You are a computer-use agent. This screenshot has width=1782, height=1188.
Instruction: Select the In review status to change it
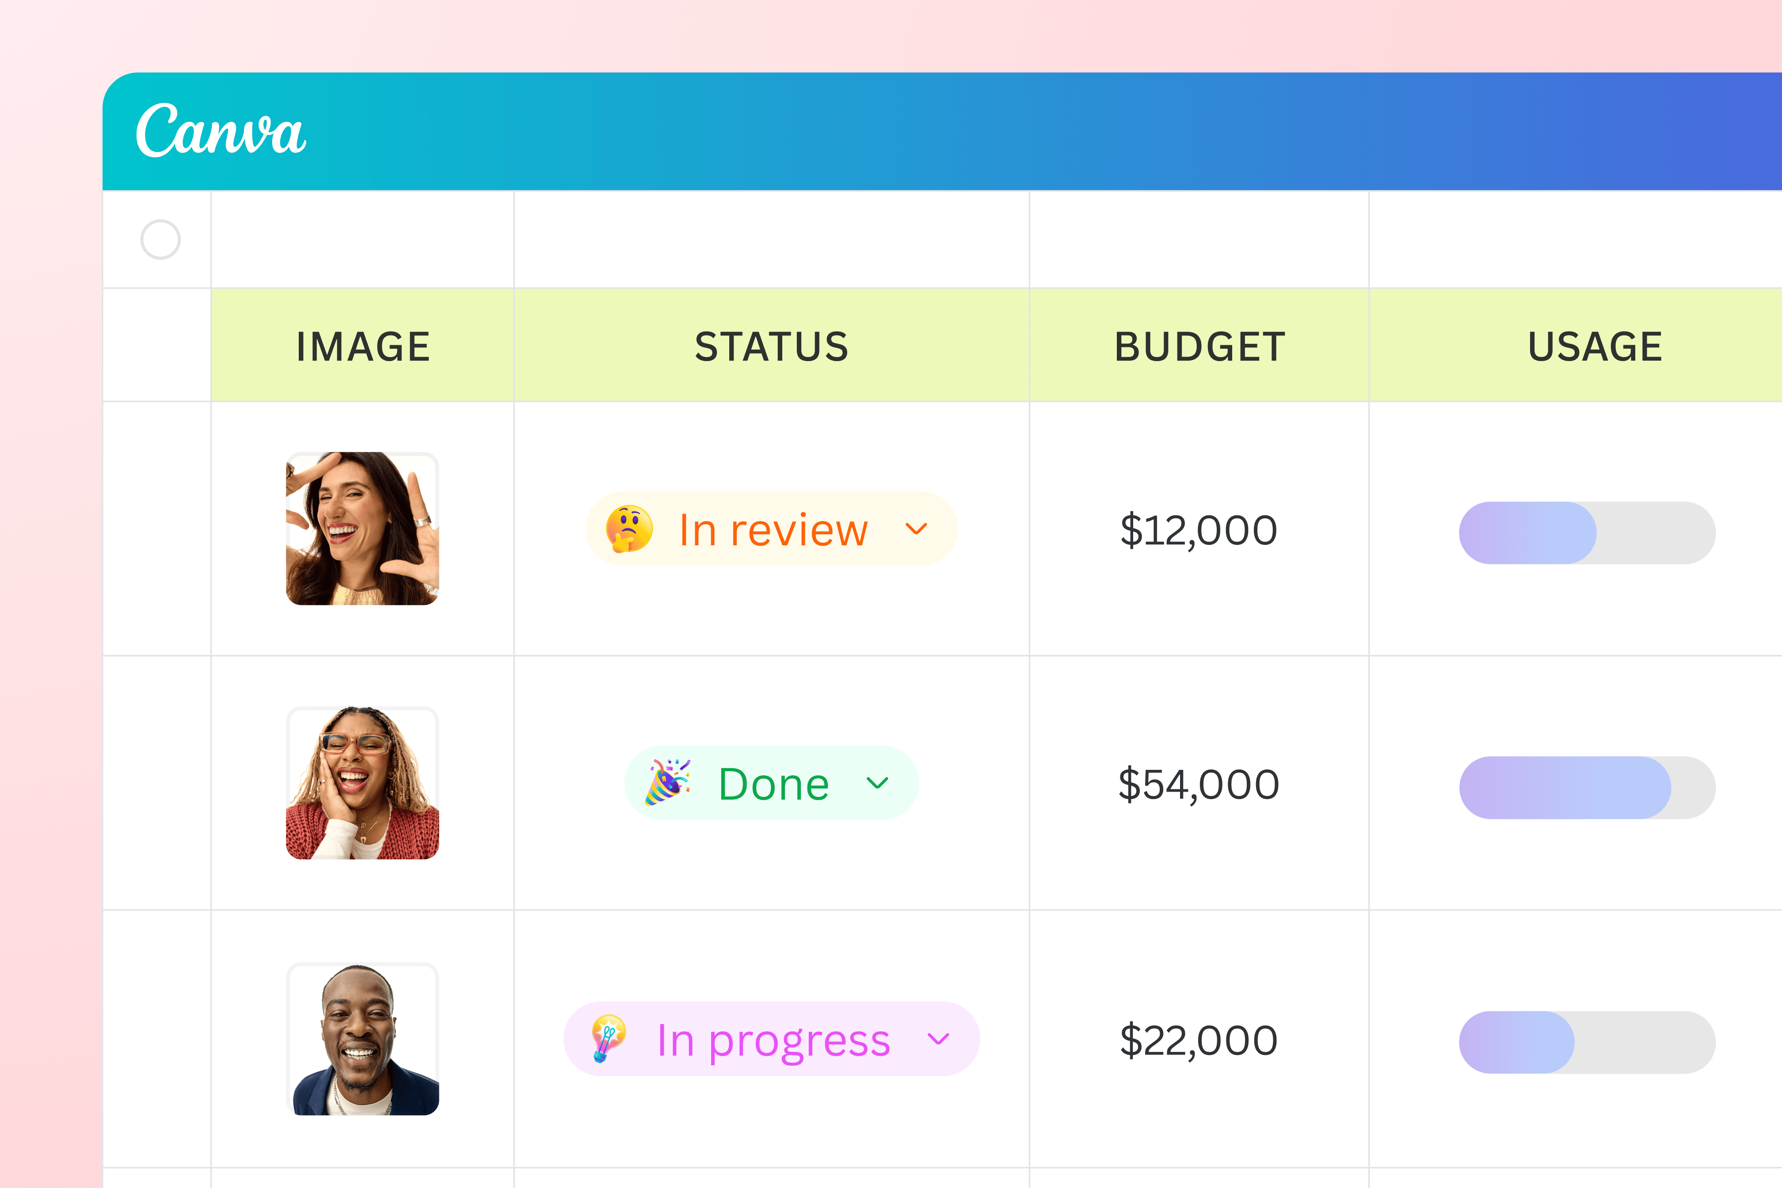coord(770,529)
